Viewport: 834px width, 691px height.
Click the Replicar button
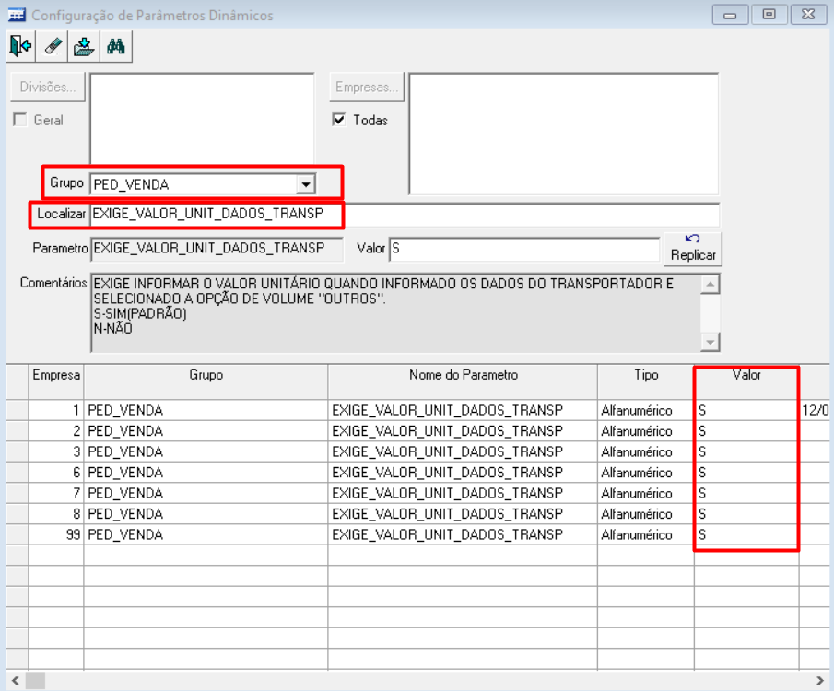tap(693, 248)
